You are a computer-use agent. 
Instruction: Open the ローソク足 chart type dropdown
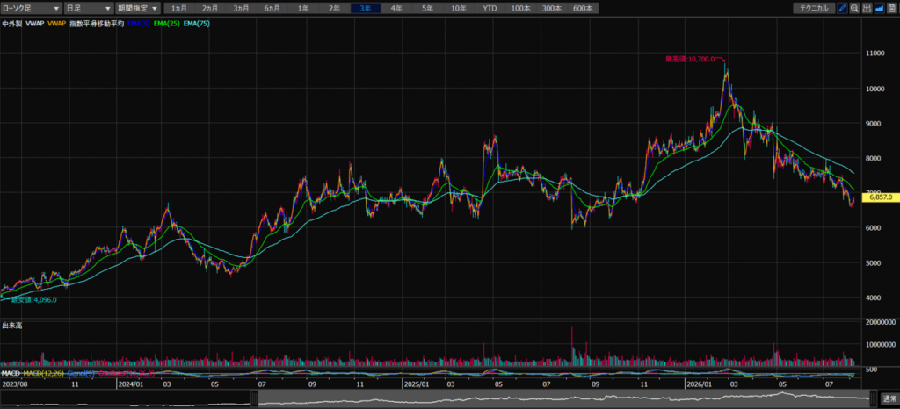click(x=31, y=9)
